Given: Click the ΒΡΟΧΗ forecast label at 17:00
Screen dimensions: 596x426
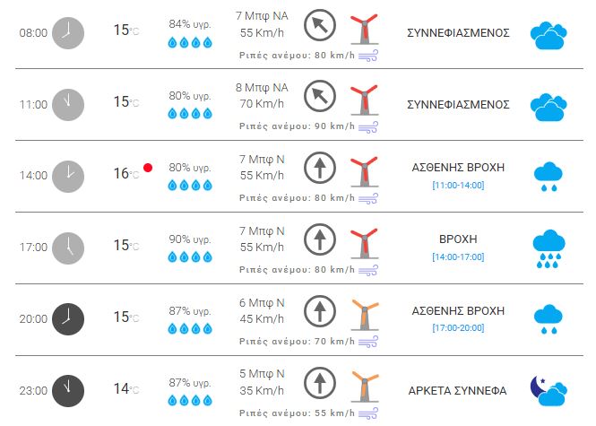Looking at the screenshot, I should [457, 240].
